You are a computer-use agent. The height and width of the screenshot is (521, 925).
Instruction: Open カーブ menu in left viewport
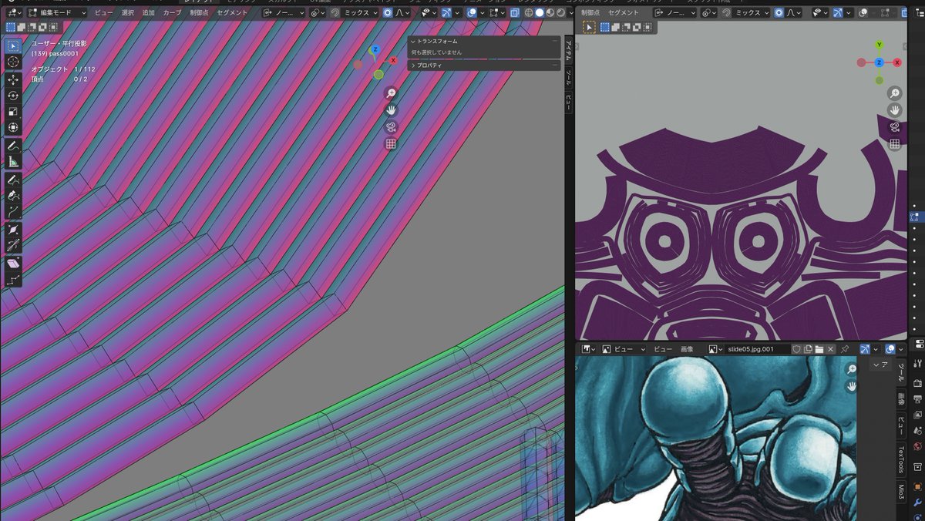coord(172,13)
